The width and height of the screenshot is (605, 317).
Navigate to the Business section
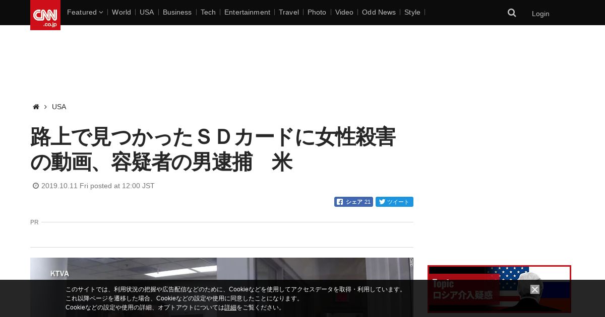177,12
